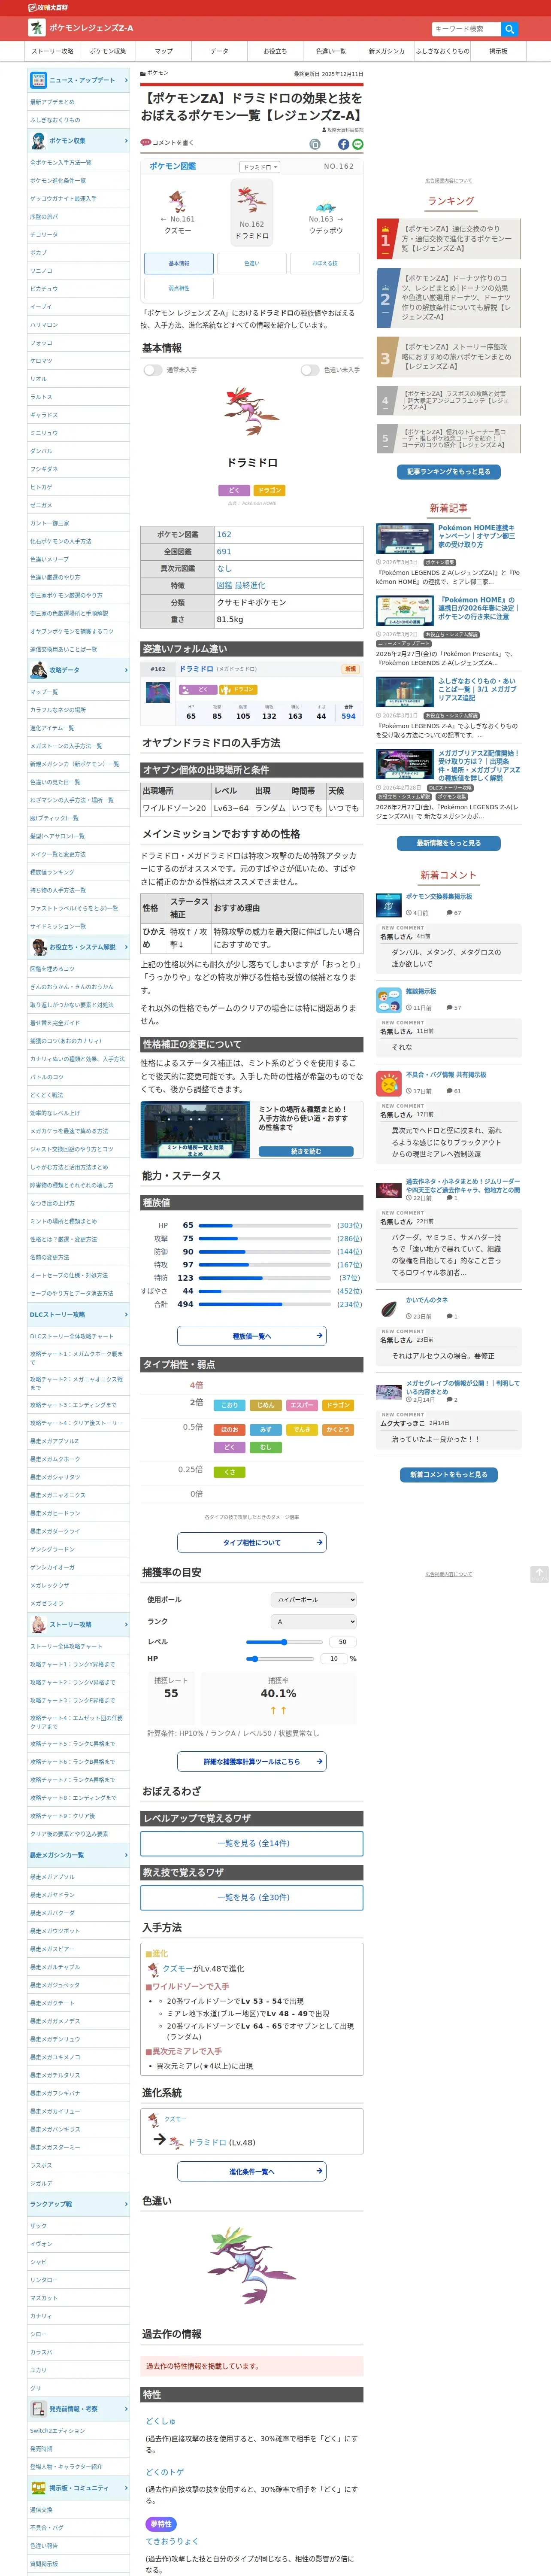Open the マップ top nav menu
The image size is (551, 2576).
(163, 51)
